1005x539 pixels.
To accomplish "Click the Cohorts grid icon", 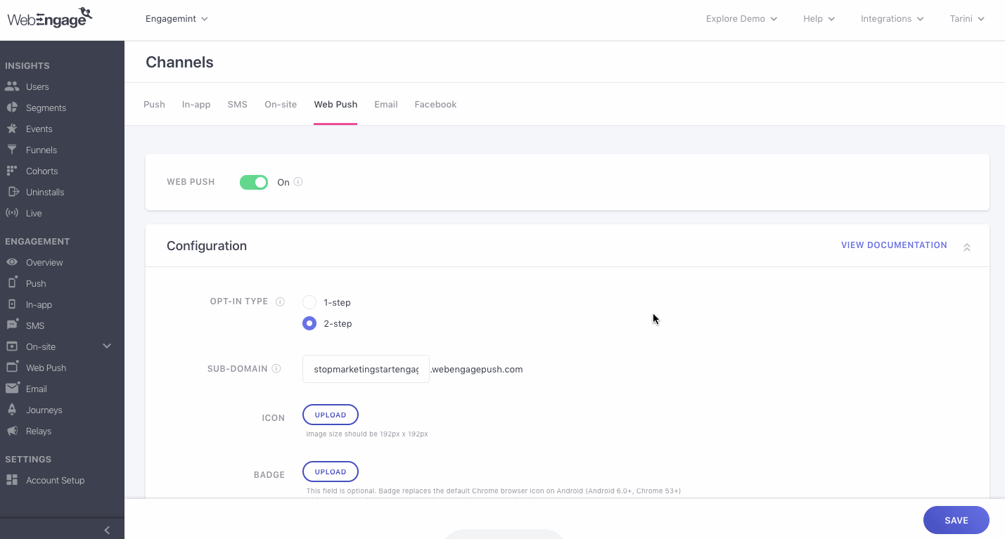I will point(12,171).
